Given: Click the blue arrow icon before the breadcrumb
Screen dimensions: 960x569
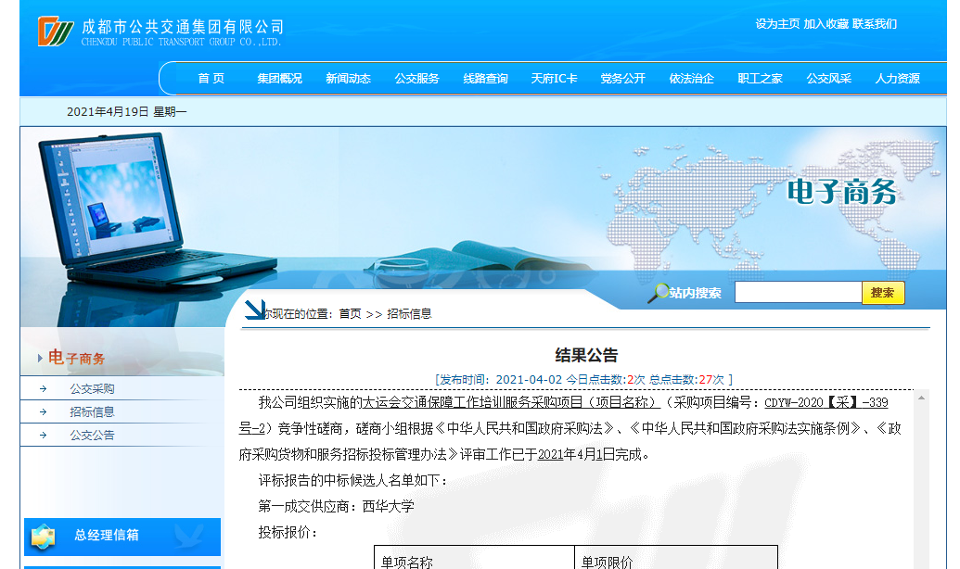Looking at the screenshot, I should [255, 310].
